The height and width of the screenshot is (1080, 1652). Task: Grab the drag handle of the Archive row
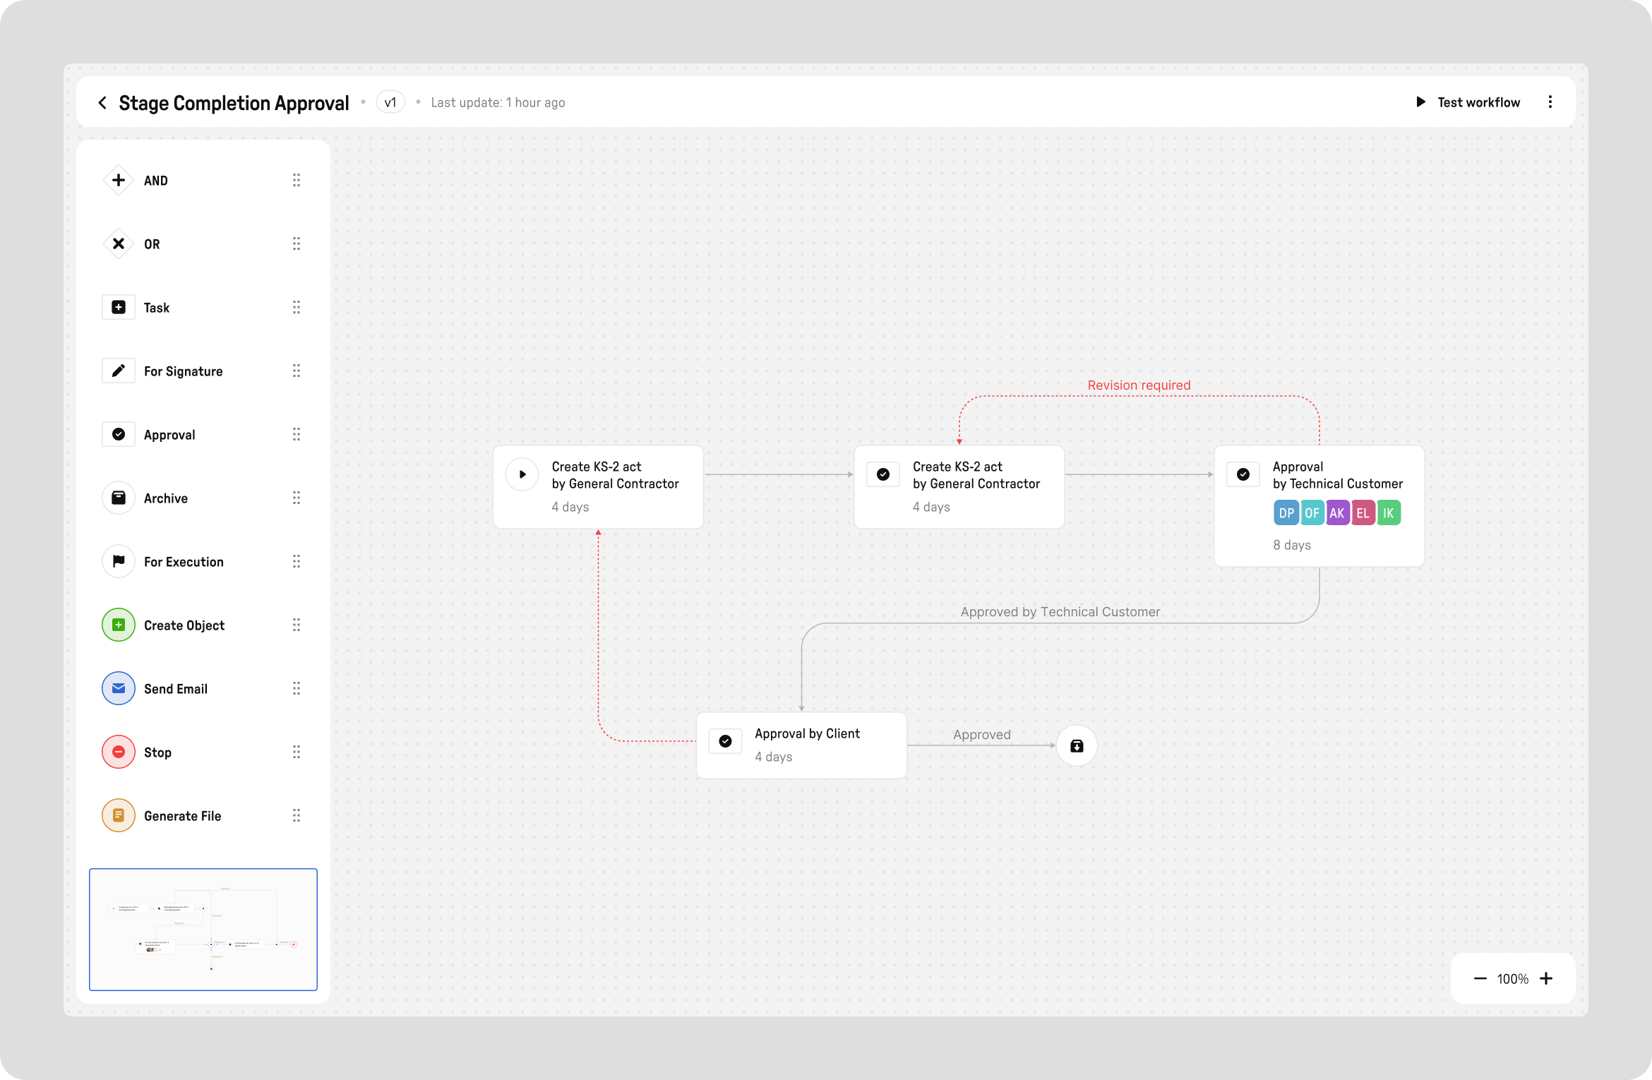297,498
